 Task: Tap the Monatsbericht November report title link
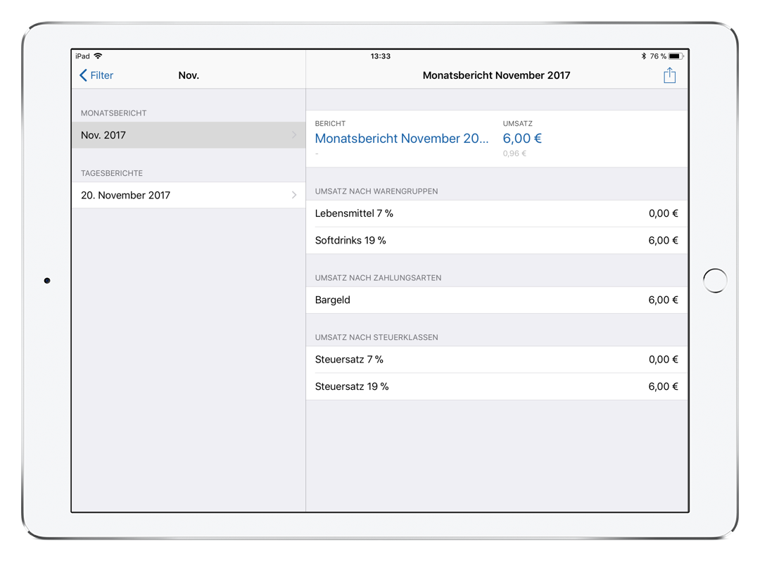point(402,139)
